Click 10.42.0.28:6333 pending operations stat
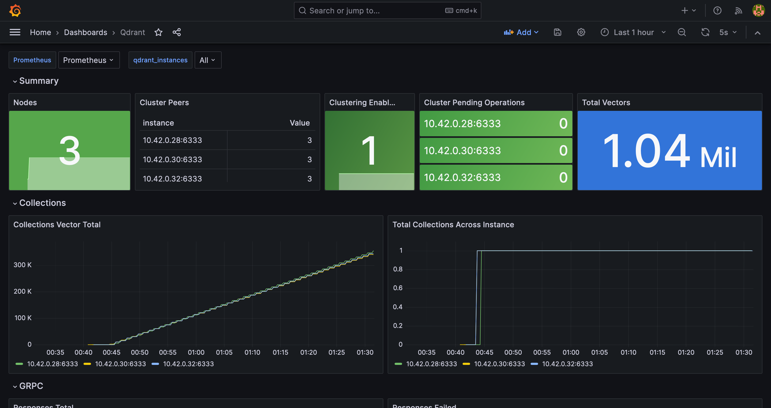The image size is (771, 408). [x=496, y=124]
